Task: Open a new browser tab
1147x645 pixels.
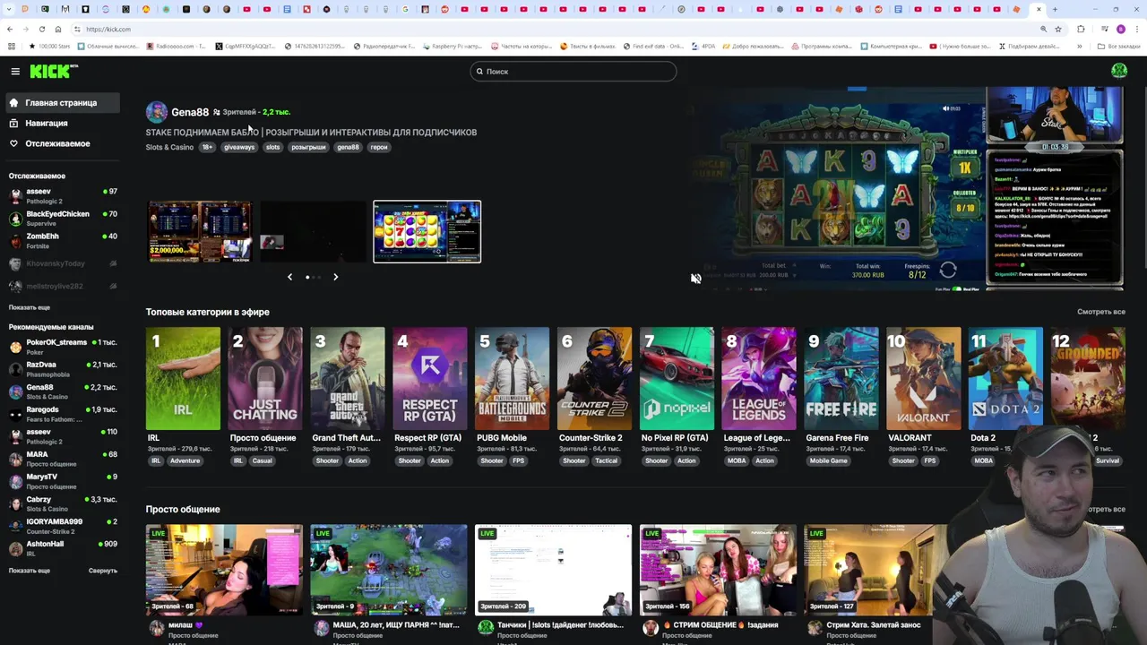Action: pyautogui.click(x=1055, y=9)
